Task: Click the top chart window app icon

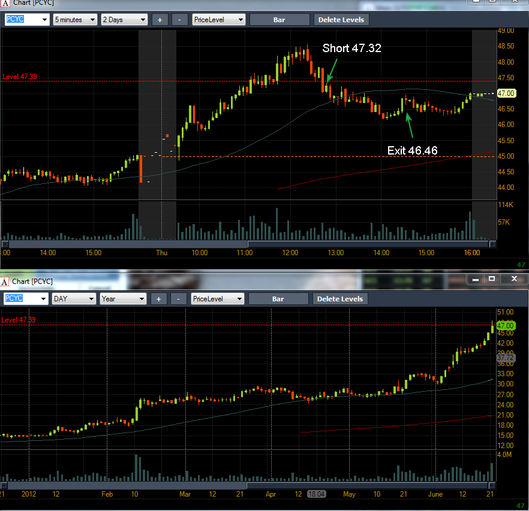Action: click(x=5, y=3)
